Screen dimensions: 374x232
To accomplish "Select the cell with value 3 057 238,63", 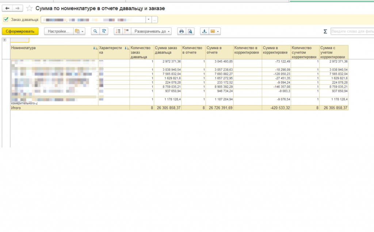I will (220, 70).
